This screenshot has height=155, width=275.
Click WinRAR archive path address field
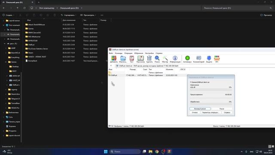[195, 66]
